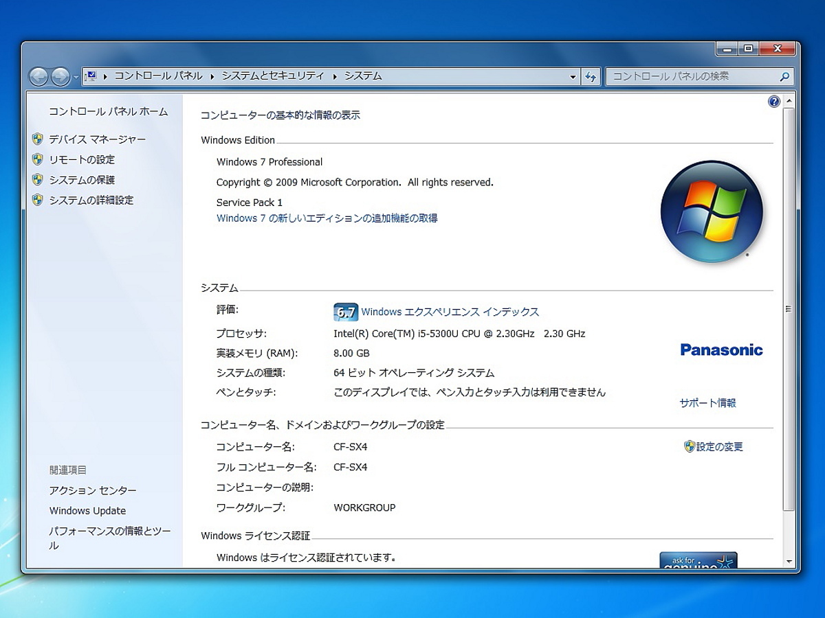The height and width of the screenshot is (618, 825).
Task: Select システムとセキュリティ breadcrumb
Action: (x=272, y=76)
